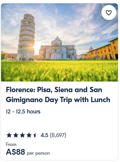This screenshot has height=162, width=120.
Task: Click the 4.5 rating score
Action: (x=44, y=135)
